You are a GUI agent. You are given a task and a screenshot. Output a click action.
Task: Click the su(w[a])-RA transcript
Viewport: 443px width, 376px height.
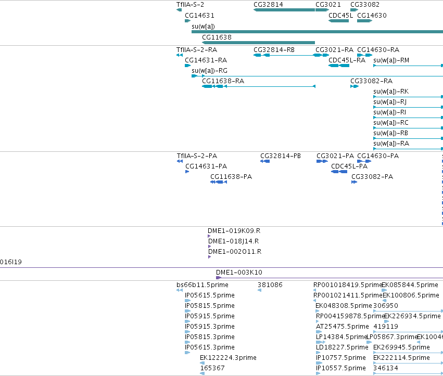tap(408, 149)
